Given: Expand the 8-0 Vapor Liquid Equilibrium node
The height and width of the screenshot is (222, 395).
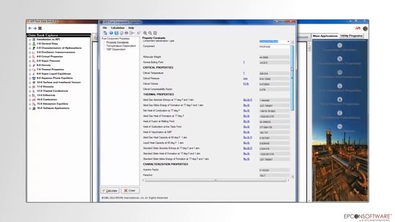Looking at the screenshot, I should point(30,74).
